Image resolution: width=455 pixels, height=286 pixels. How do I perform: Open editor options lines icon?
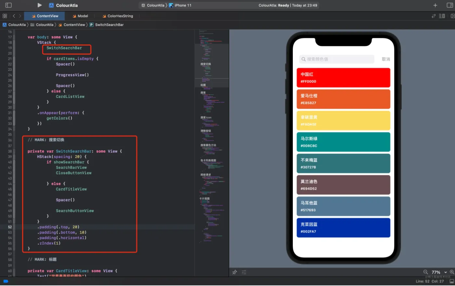(442, 16)
